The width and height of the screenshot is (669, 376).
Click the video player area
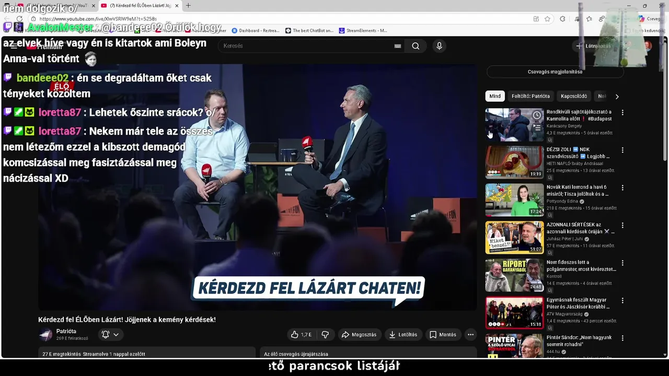(x=257, y=187)
